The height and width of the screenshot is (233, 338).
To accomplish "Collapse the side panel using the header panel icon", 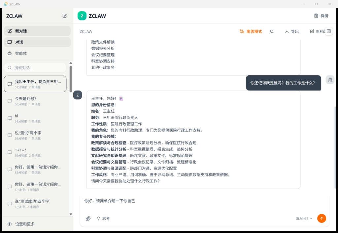I will click(x=328, y=31).
